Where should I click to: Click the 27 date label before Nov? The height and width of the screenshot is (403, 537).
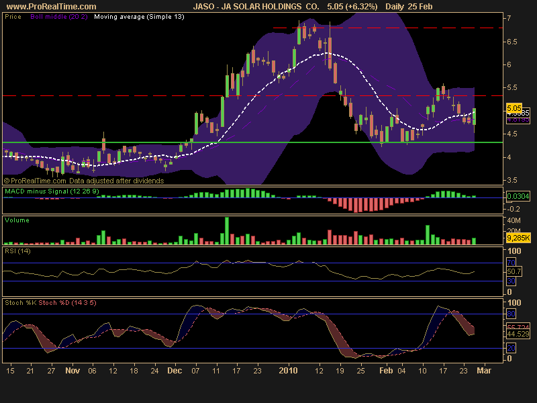(51, 371)
